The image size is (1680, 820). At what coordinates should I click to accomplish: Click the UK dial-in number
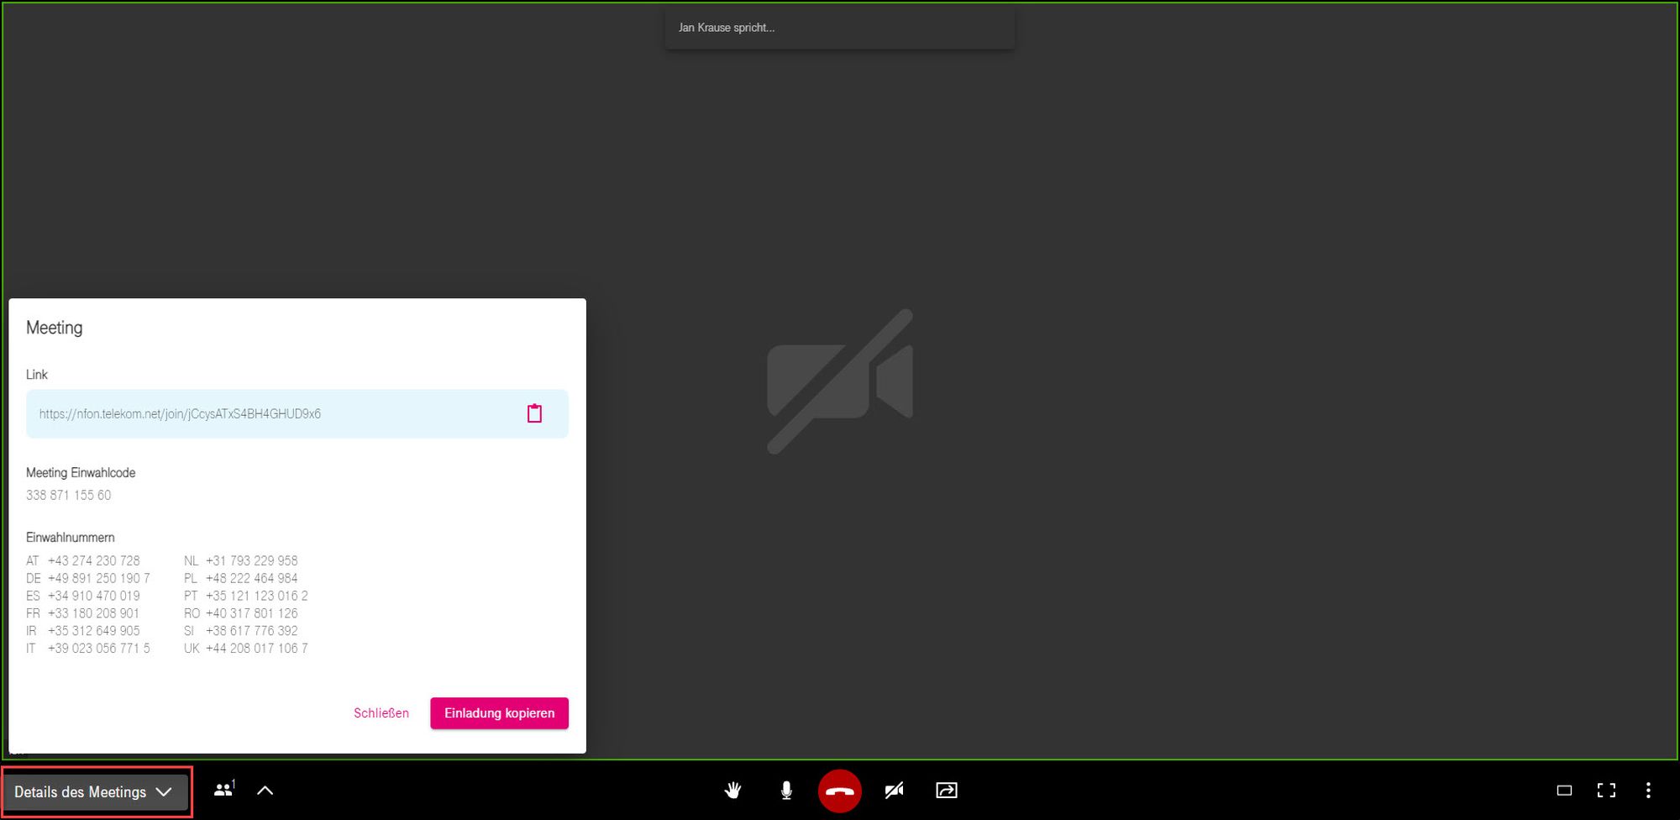click(x=256, y=649)
